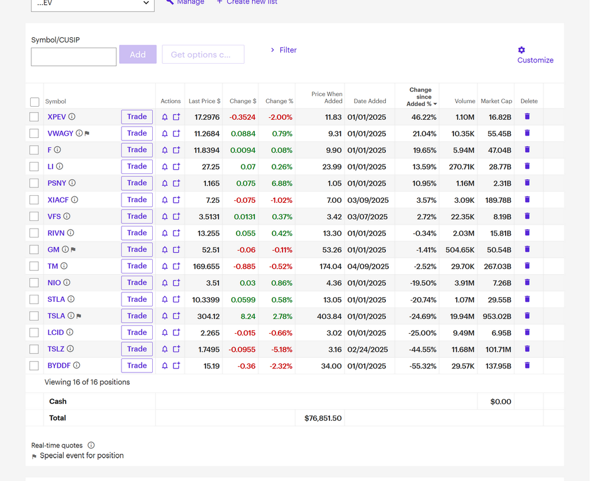Sort by Change since Added % column
This screenshot has width=590, height=481.
point(420,97)
